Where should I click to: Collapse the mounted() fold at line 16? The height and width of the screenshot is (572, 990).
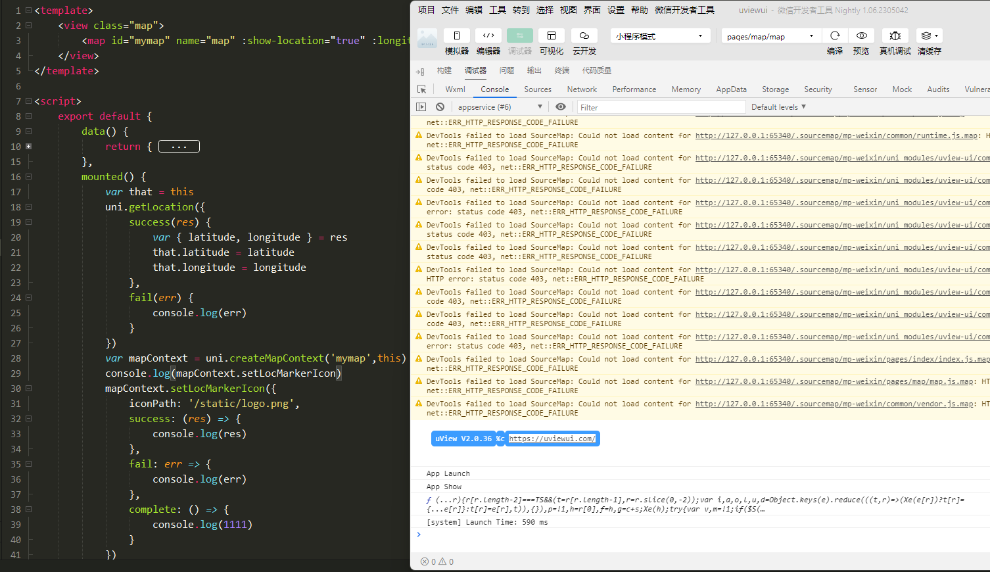point(28,177)
